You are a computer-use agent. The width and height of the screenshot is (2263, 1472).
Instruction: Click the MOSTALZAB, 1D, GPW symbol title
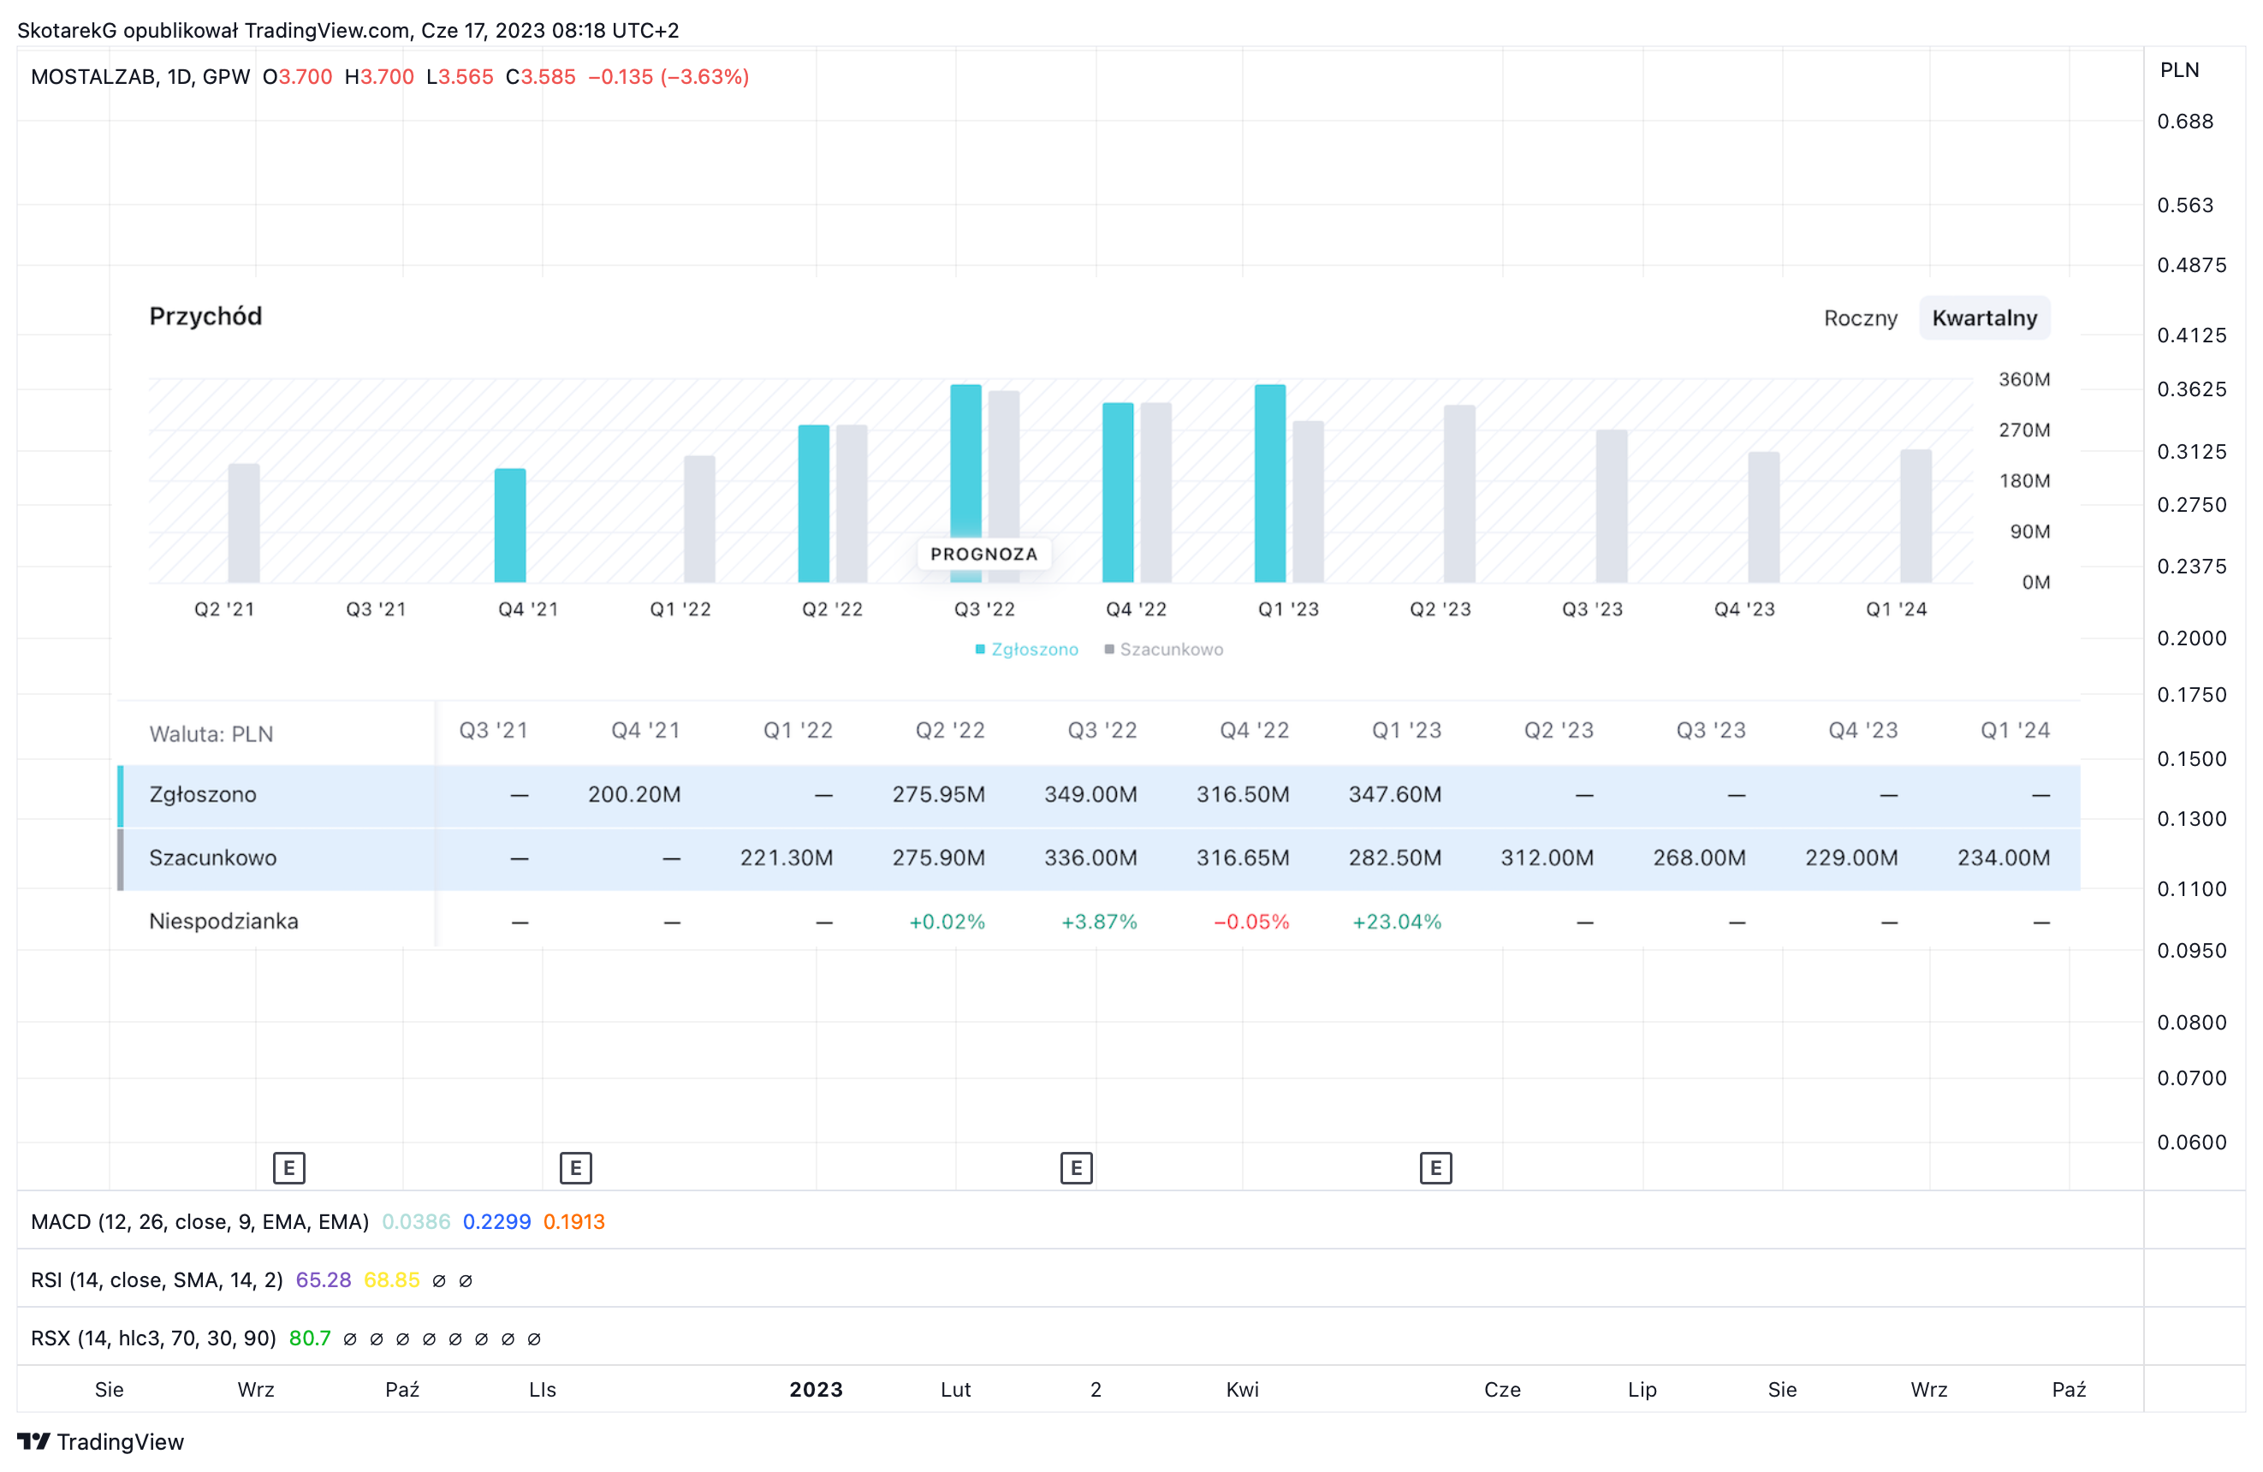(140, 77)
